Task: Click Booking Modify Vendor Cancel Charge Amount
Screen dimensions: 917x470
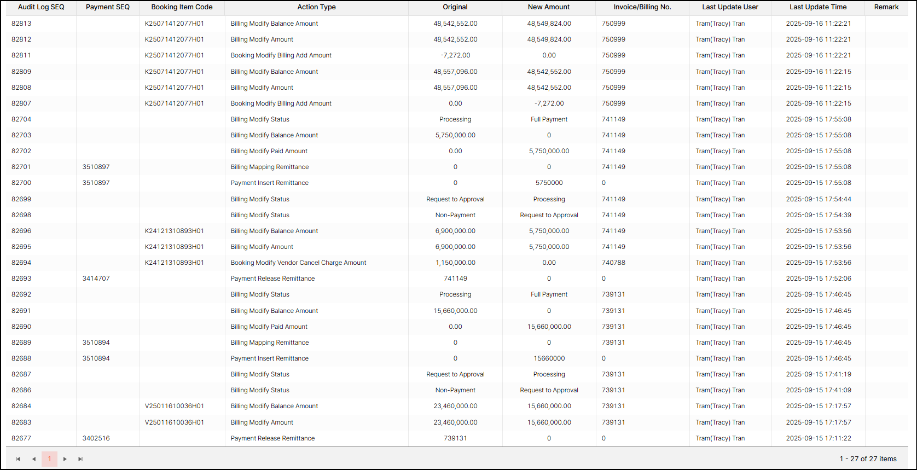Action: click(x=299, y=263)
